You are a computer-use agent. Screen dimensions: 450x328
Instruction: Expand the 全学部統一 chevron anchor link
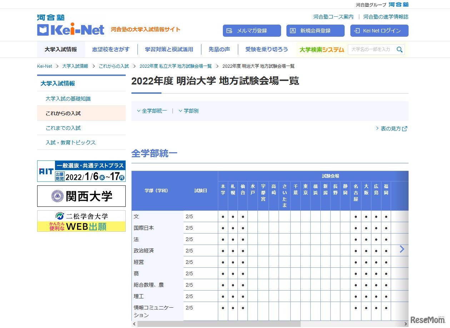[151, 111]
